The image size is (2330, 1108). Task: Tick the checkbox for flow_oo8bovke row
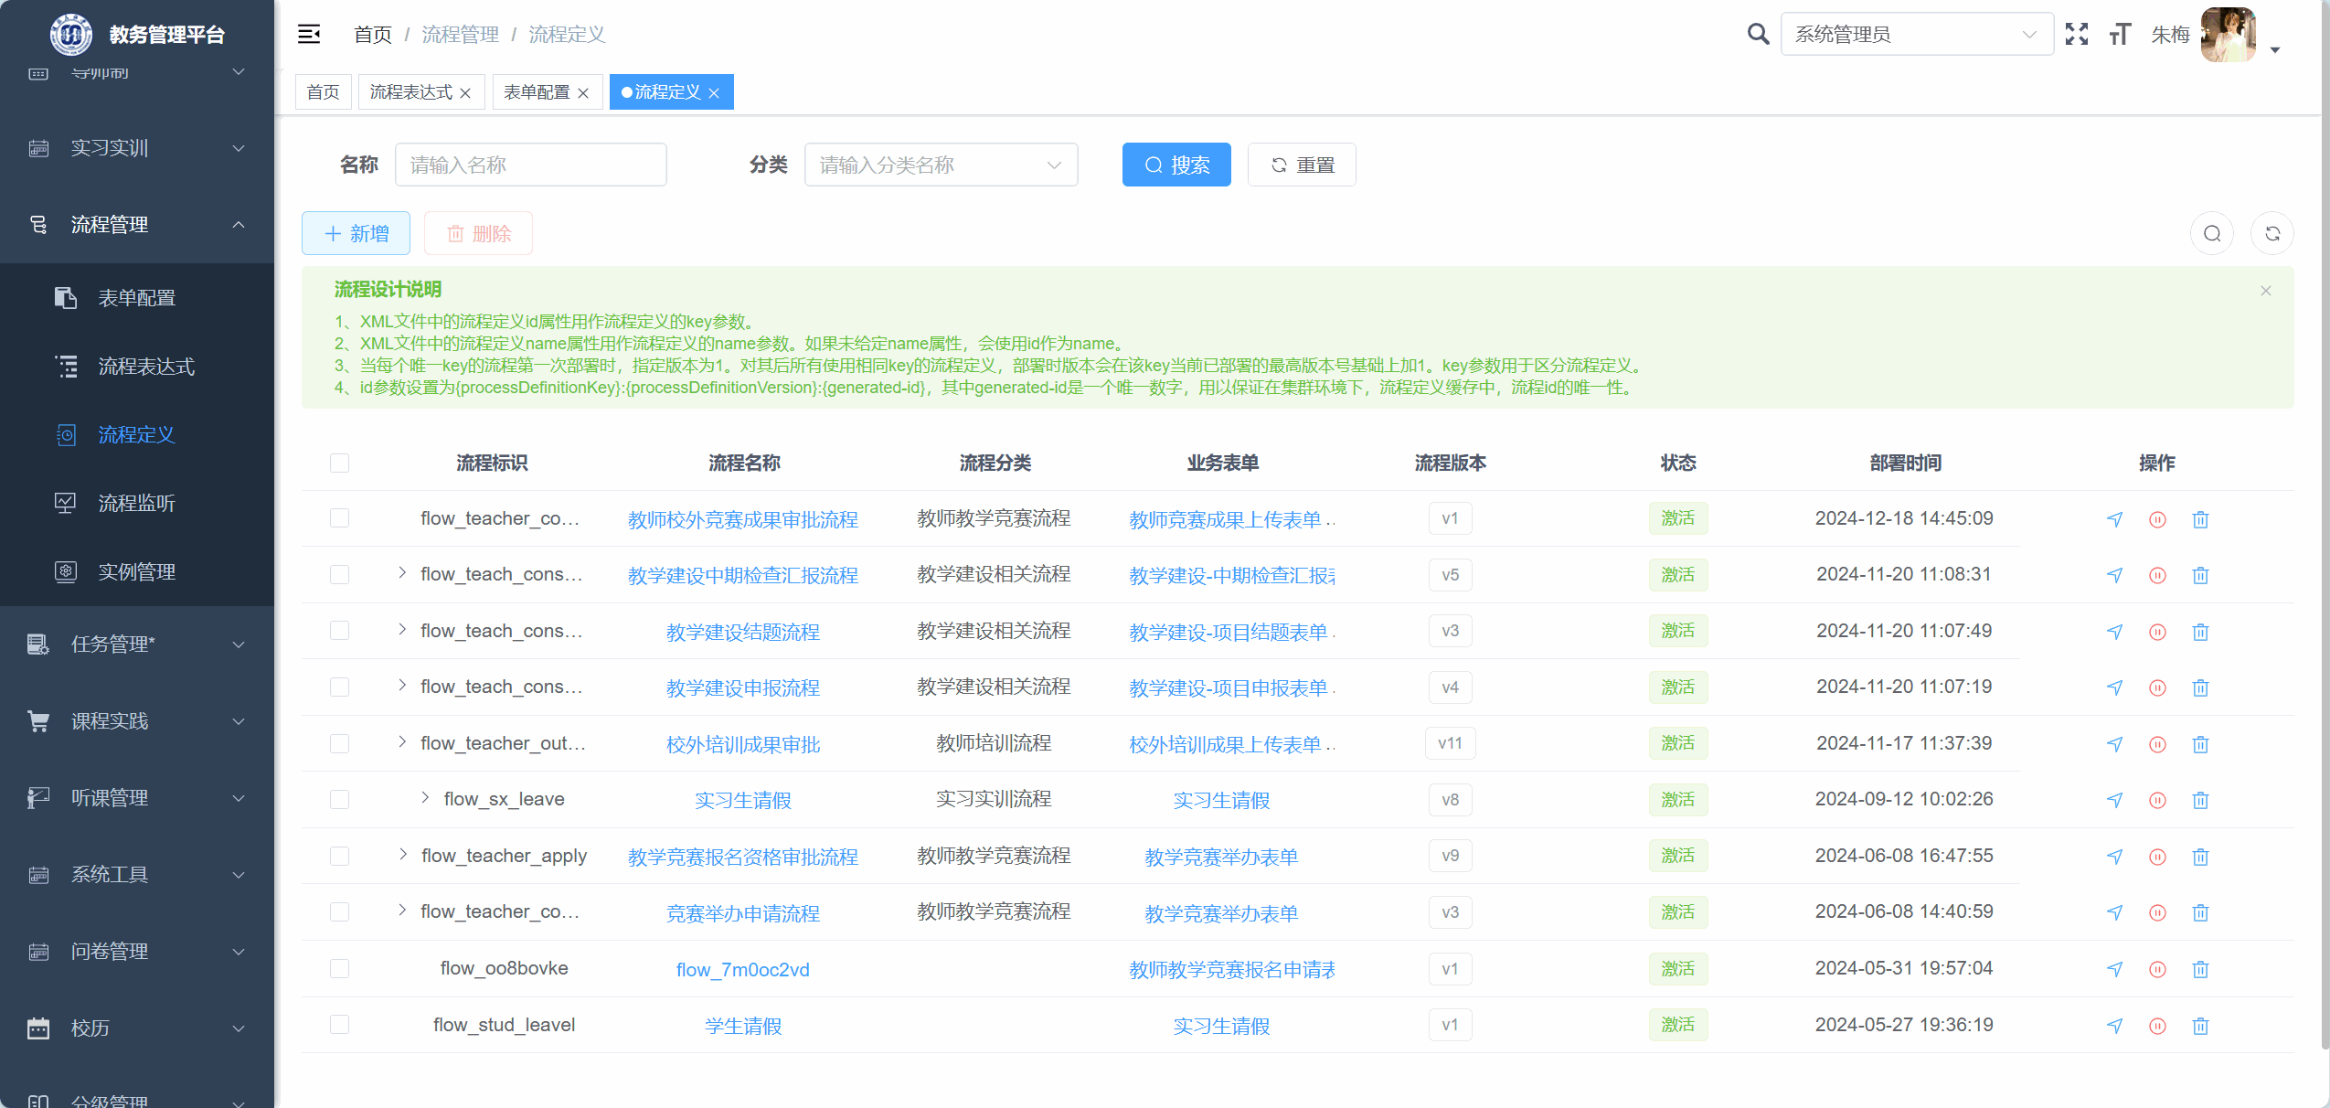click(340, 969)
